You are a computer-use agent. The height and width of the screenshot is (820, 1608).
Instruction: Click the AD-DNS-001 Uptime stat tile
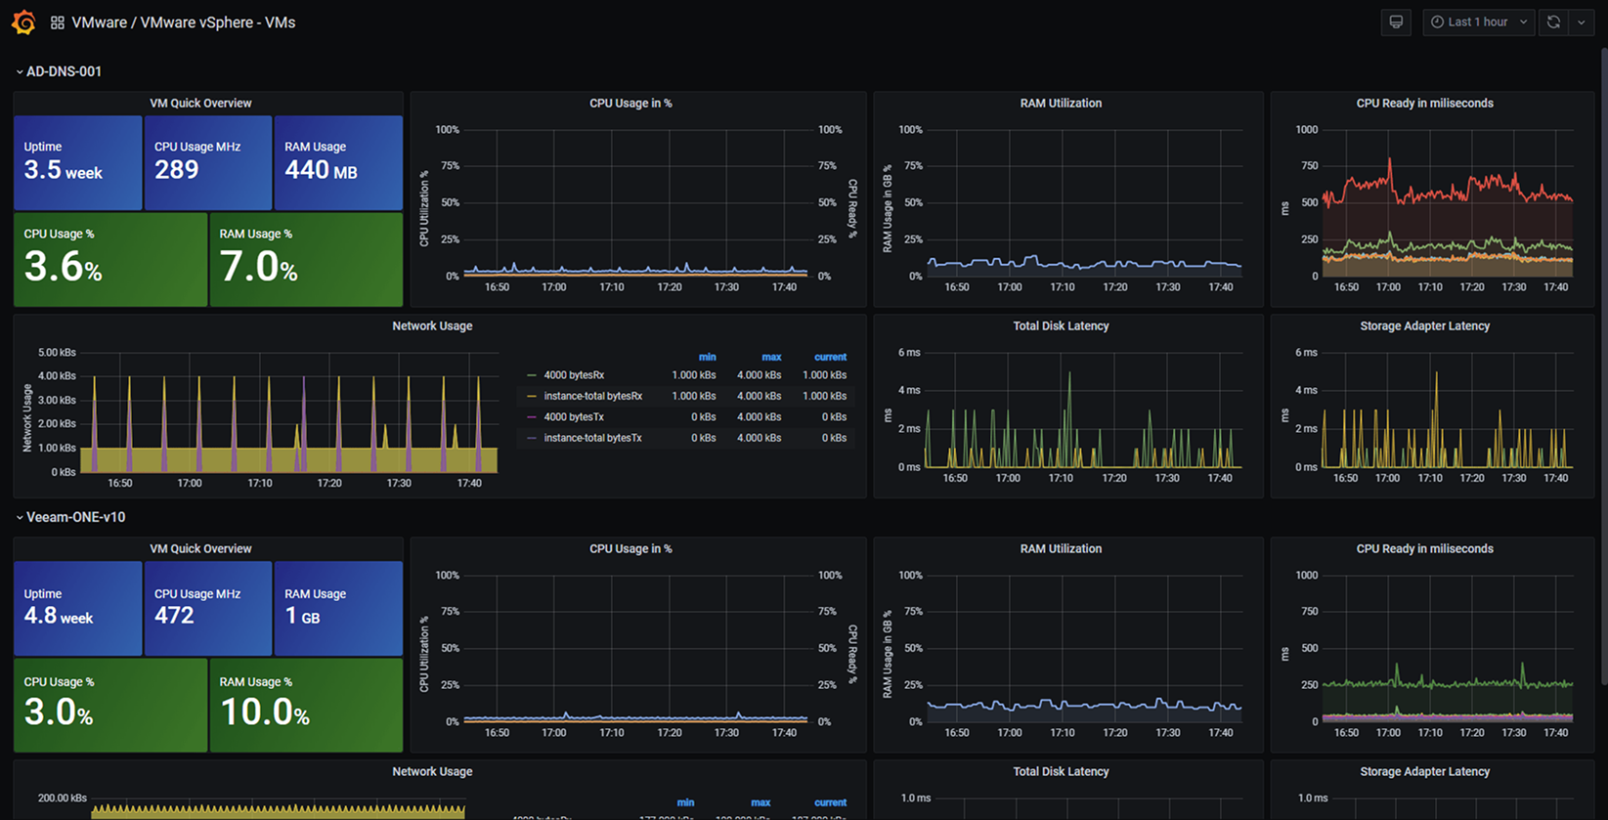[x=78, y=162]
